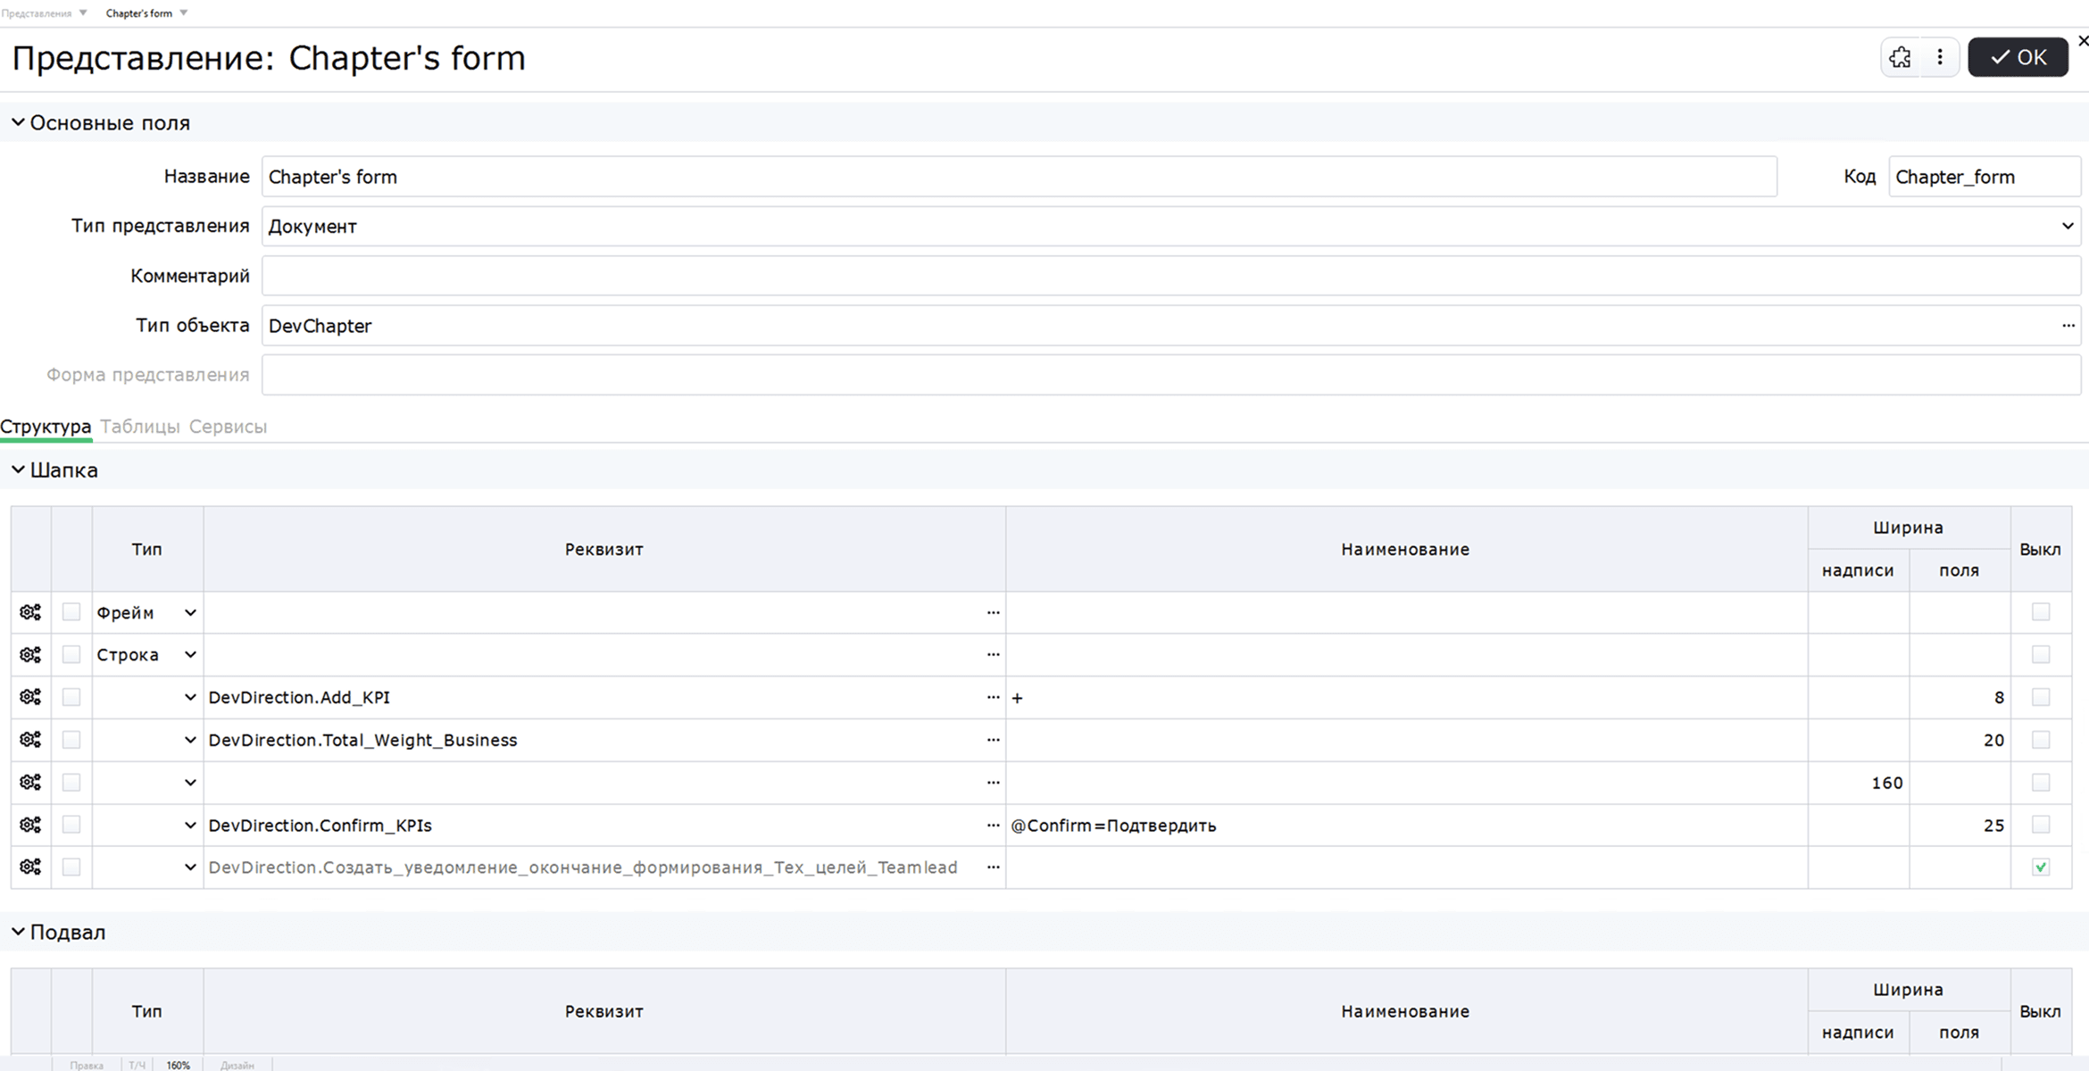Select the Фрейм row checkbox

point(71,612)
